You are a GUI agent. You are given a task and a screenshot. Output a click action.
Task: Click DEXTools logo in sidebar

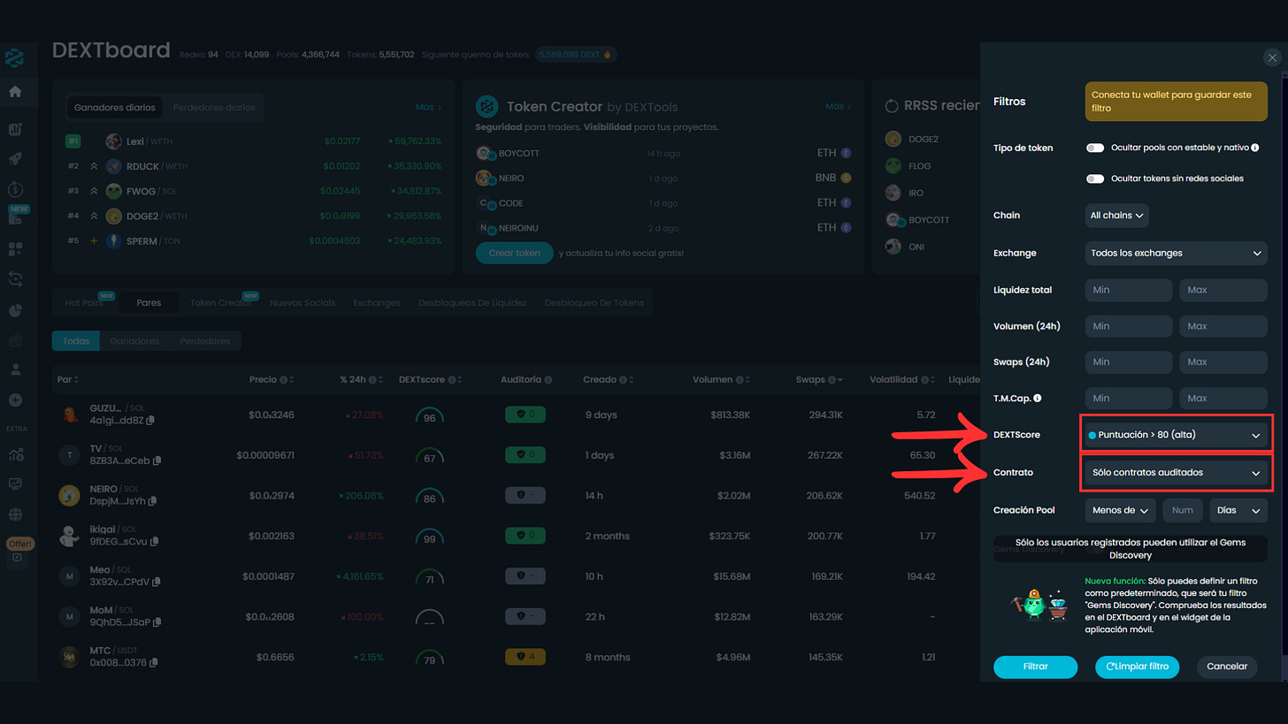(14, 58)
